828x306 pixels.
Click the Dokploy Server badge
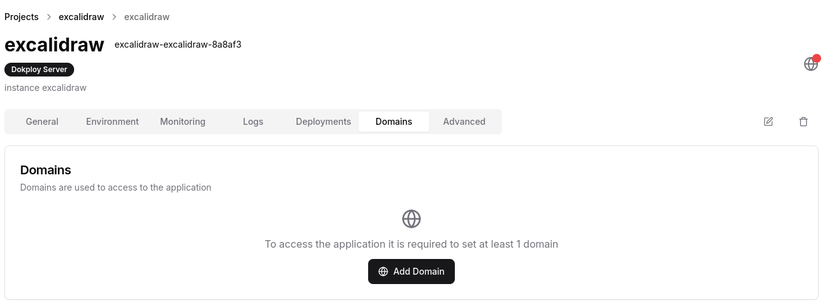pyautogui.click(x=39, y=70)
